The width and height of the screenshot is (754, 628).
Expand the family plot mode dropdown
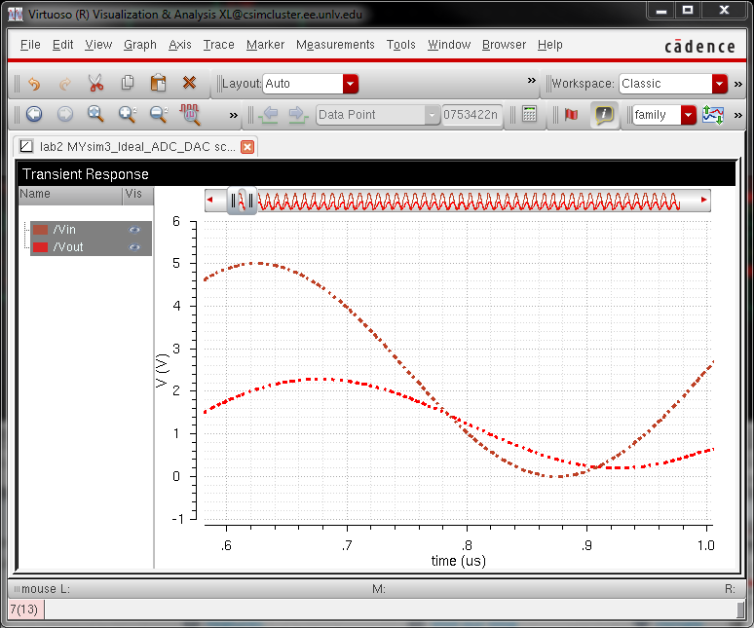pyautogui.click(x=689, y=115)
